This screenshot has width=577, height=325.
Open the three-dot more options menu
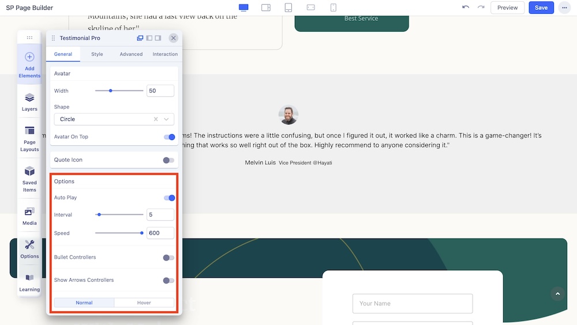pyautogui.click(x=564, y=7)
